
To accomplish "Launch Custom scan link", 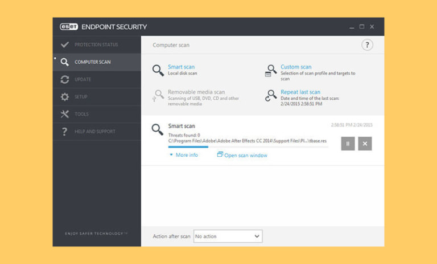I will coord(296,67).
